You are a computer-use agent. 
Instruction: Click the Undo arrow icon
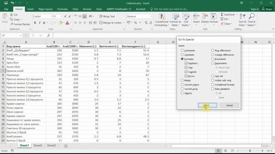12,3
